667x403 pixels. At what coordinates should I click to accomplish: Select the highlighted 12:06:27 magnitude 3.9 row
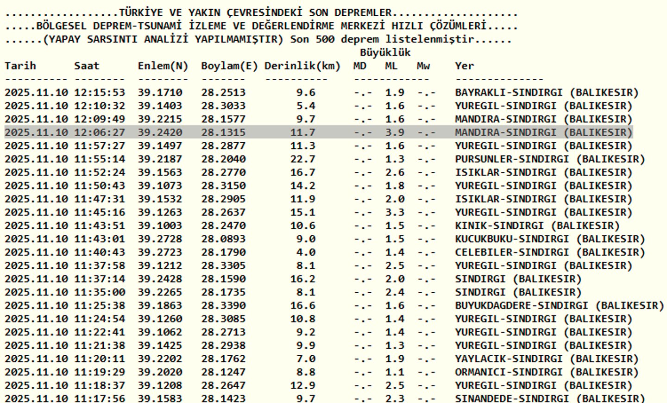point(319,132)
